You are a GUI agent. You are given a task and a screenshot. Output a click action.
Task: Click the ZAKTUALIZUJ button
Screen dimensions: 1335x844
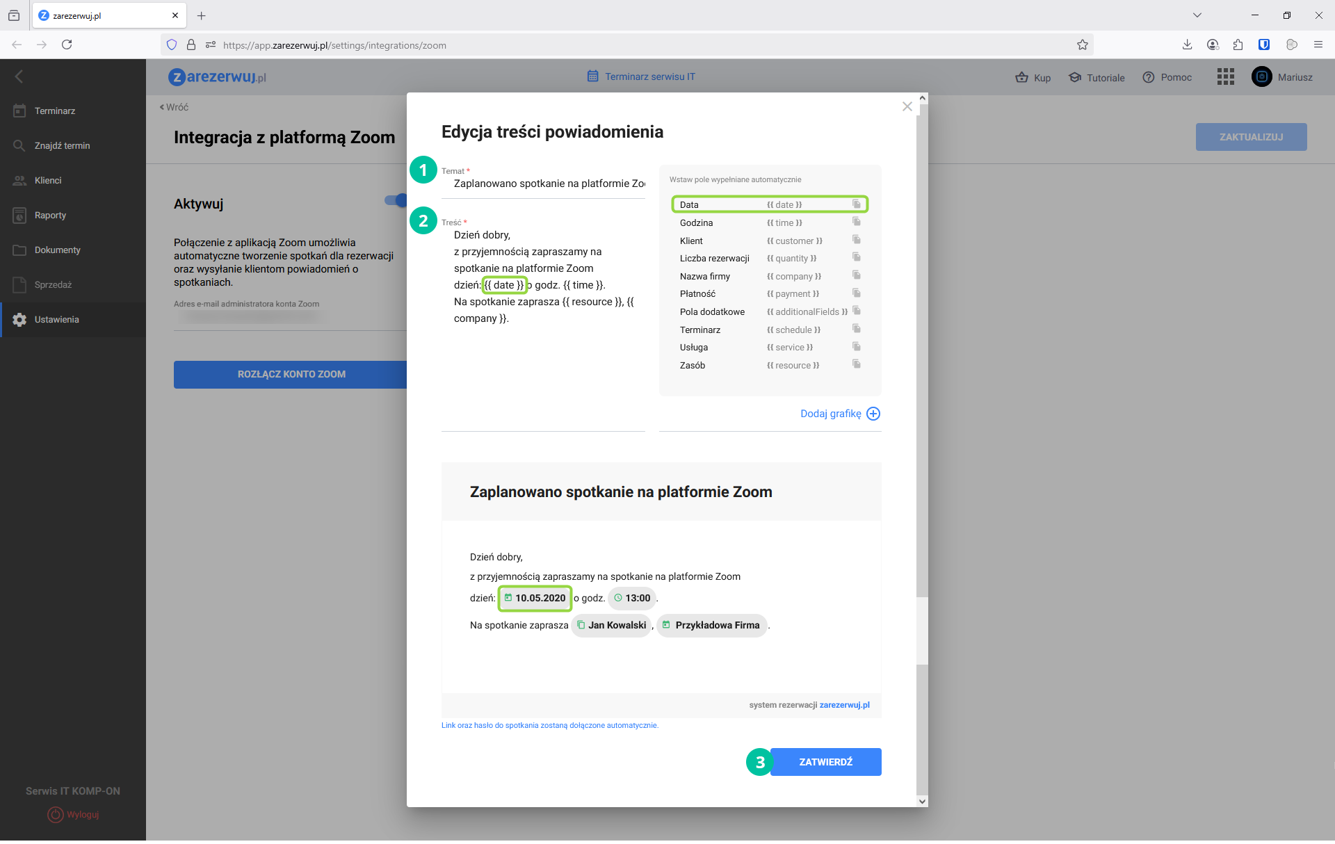click(1251, 137)
